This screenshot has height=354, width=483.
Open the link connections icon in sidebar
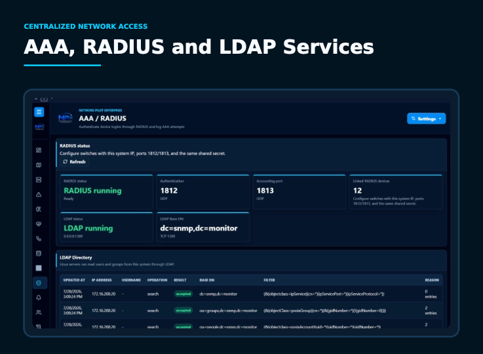[x=39, y=239]
